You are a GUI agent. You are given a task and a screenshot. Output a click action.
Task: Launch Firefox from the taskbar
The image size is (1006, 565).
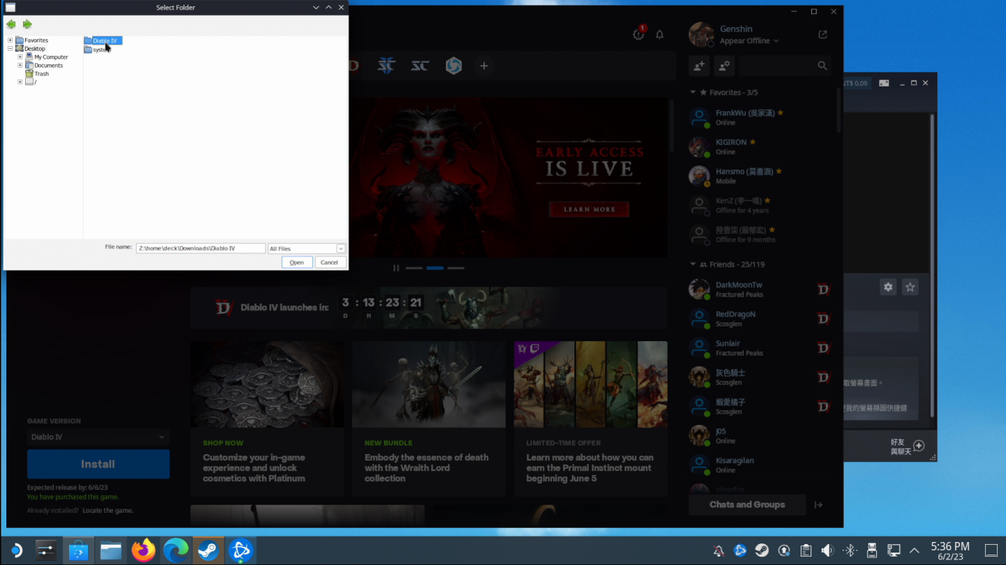point(143,551)
